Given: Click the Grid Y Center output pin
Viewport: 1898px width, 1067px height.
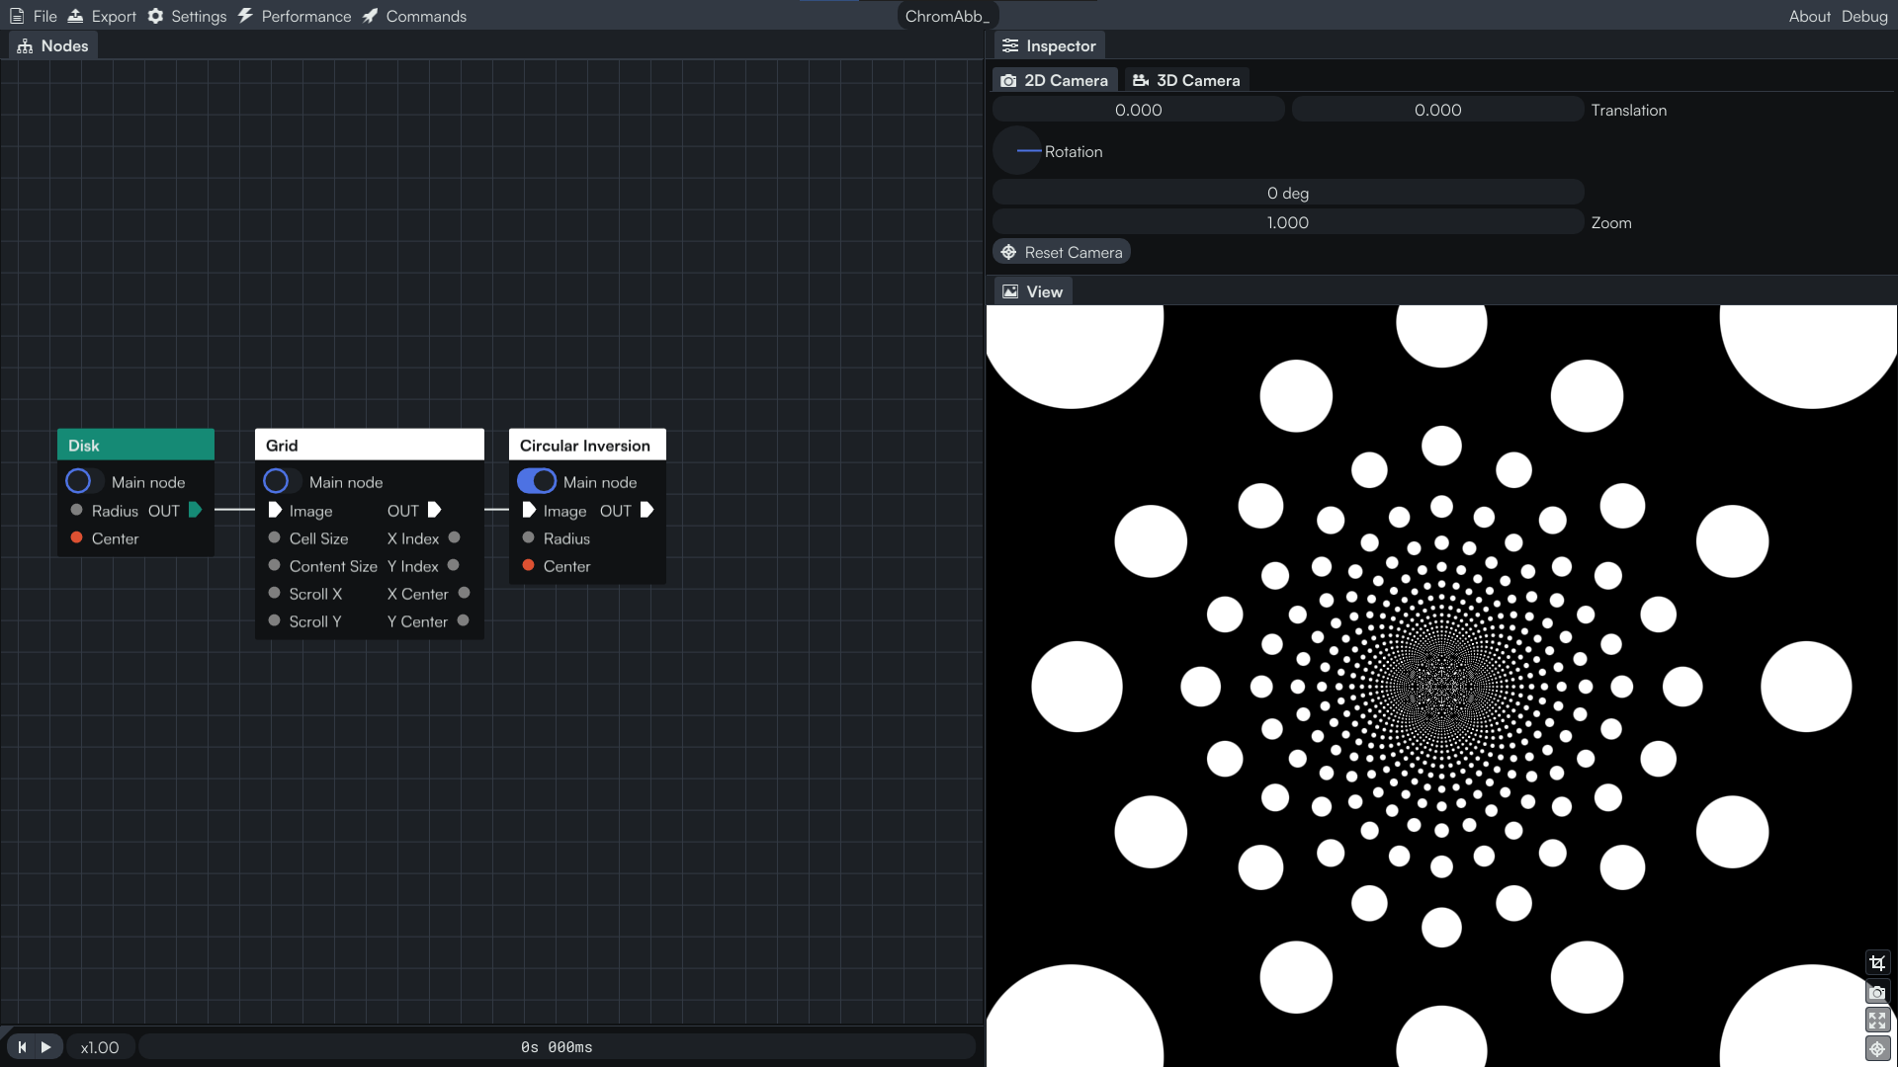Looking at the screenshot, I should pos(463,620).
